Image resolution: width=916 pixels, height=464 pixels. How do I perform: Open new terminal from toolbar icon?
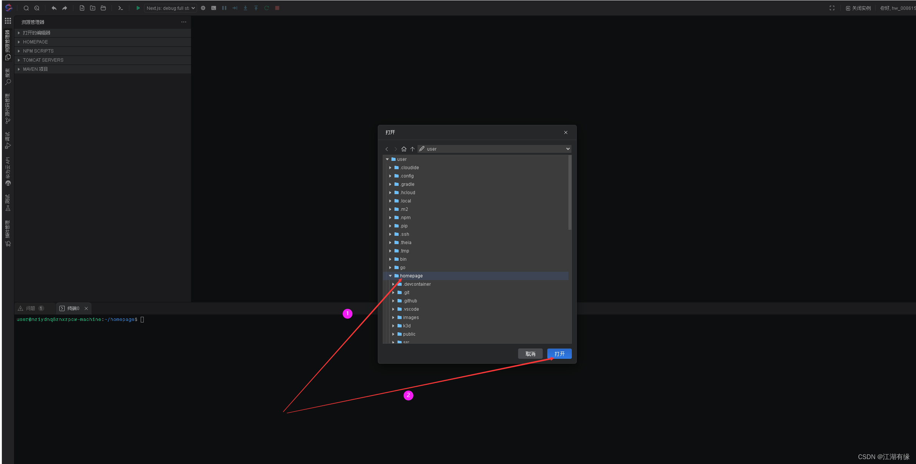[x=121, y=8]
